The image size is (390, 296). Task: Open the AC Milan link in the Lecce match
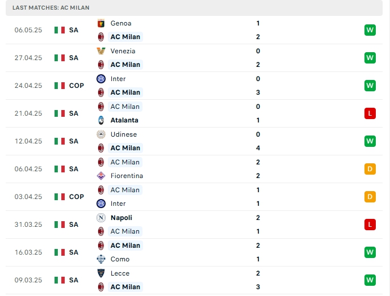pos(125,287)
